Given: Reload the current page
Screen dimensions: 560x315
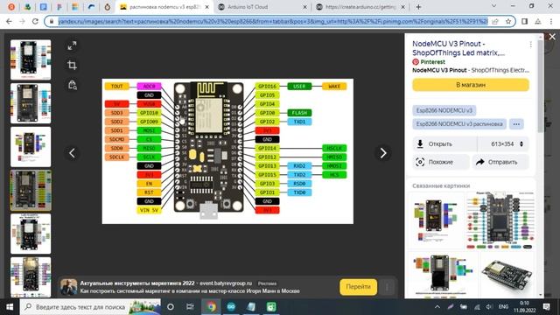Looking at the screenshot, I should 35,21.
